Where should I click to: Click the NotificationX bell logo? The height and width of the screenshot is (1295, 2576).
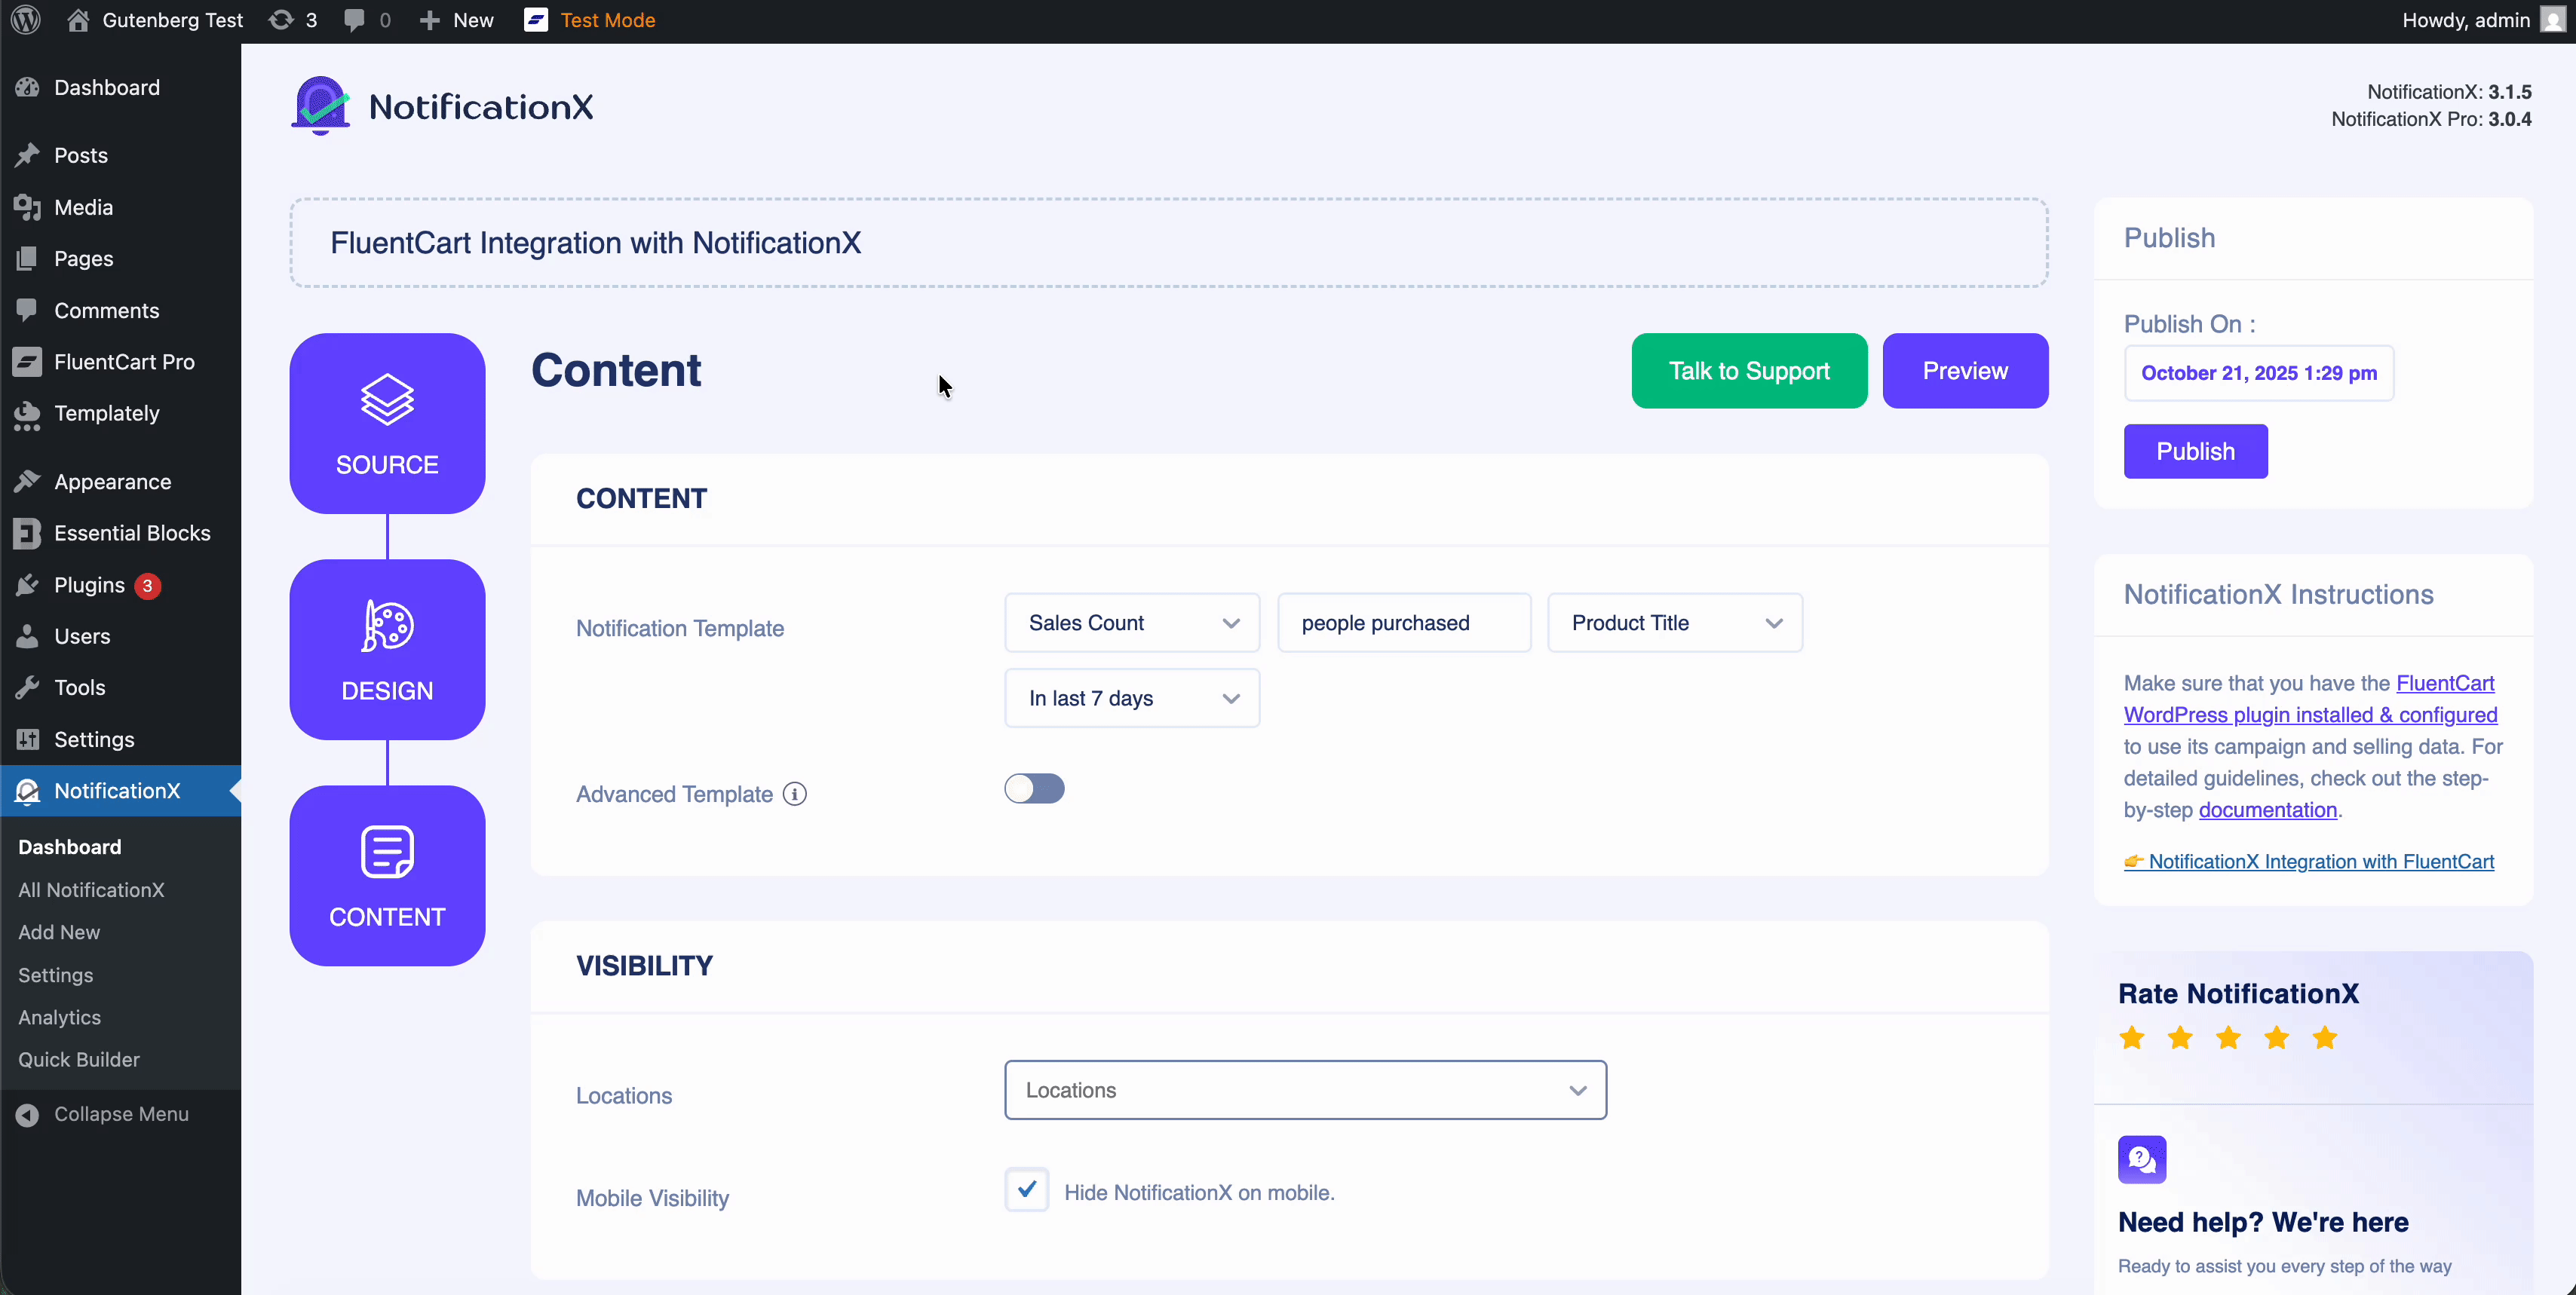tap(320, 104)
